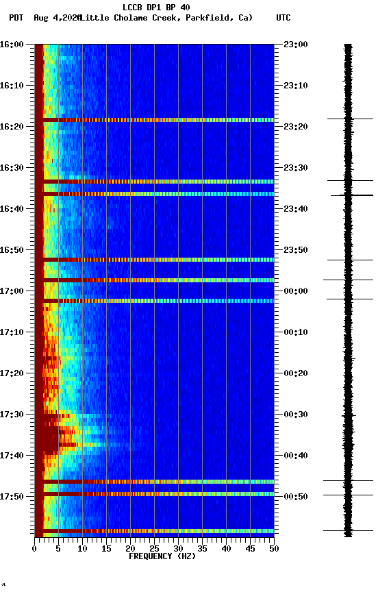The image size is (378, 592).
Task: Click the "23:30" UTC time label
Action: 296,168
